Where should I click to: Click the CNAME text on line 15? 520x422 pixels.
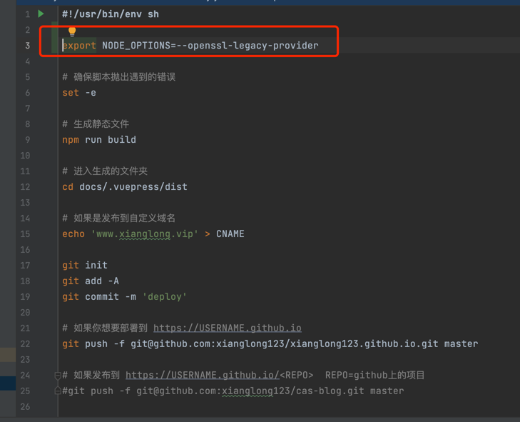(x=230, y=234)
